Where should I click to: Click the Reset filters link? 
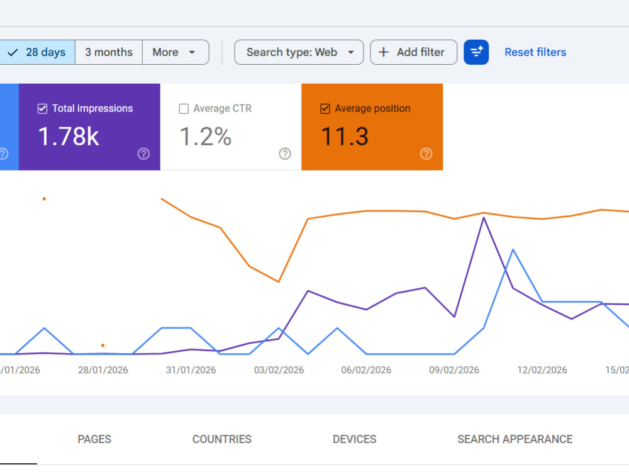click(x=535, y=52)
